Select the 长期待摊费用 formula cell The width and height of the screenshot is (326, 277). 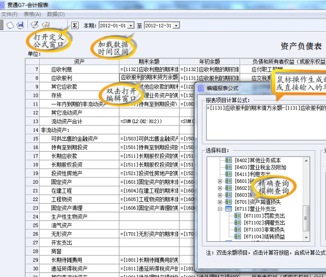149,260
